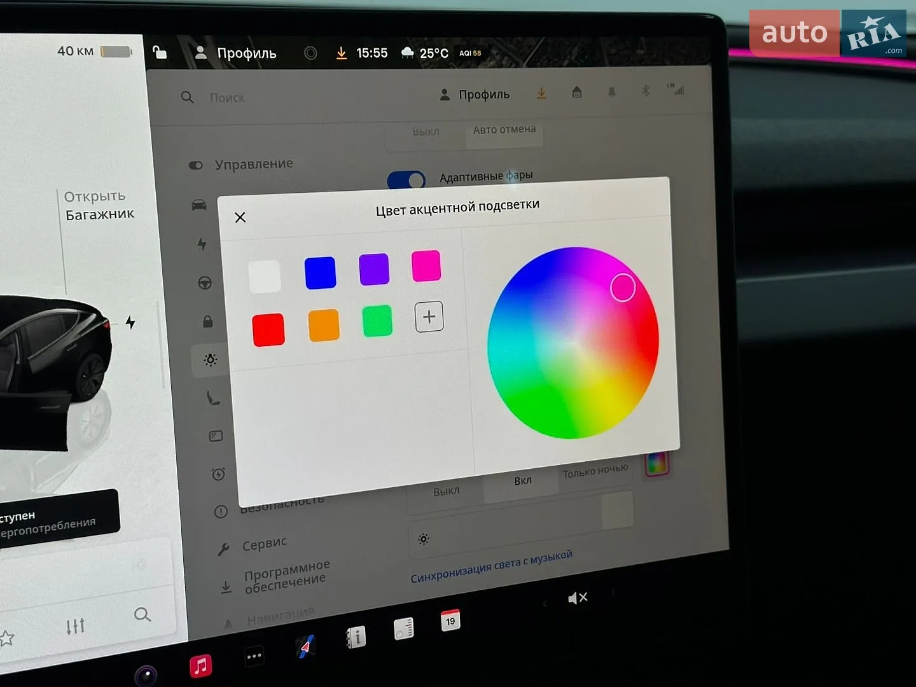This screenshot has height=687, width=916.
Task: Open the all apps three-dots button
Action: 254,656
